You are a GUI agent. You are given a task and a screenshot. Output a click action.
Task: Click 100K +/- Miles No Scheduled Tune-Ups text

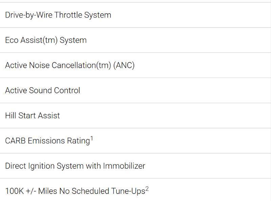pyautogui.click(x=75, y=191)
